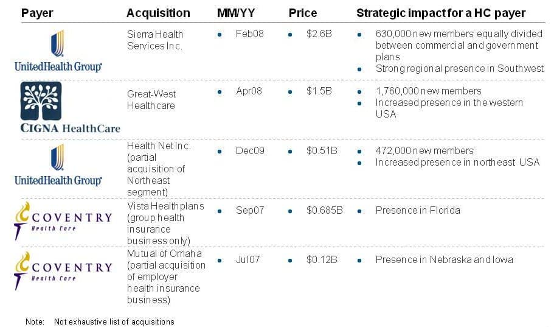Click the Dec09 date entry
This screenshot has height=327, width=554.
pos(250,151)
